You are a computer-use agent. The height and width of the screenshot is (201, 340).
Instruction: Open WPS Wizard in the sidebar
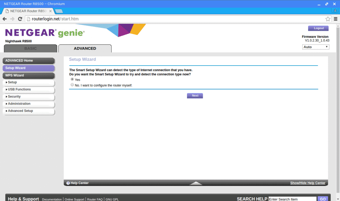[29, 75]
